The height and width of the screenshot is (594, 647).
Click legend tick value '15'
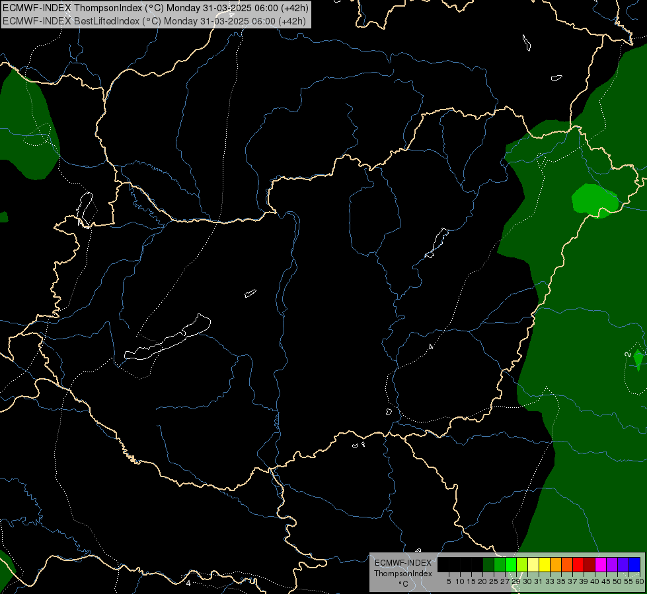[x=471, y=581]
